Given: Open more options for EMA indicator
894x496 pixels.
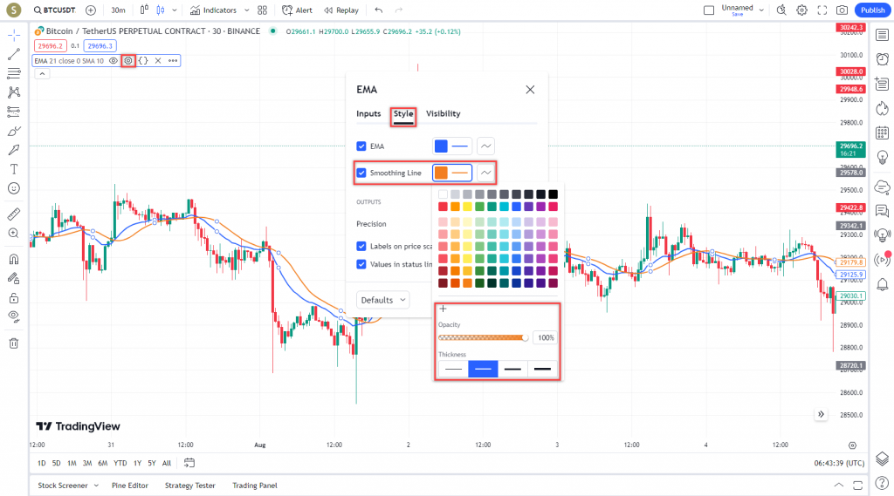Looking at the screenshot, I should click(173, 60).
